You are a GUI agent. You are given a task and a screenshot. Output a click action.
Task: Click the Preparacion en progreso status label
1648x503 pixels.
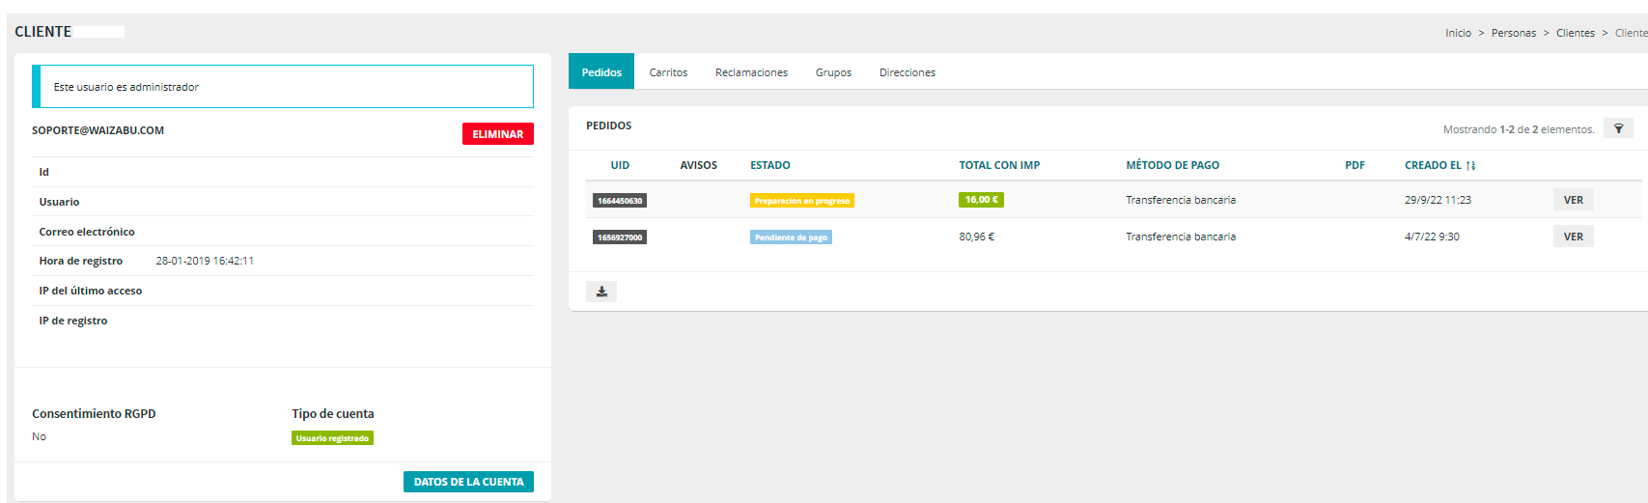(801, 201)
